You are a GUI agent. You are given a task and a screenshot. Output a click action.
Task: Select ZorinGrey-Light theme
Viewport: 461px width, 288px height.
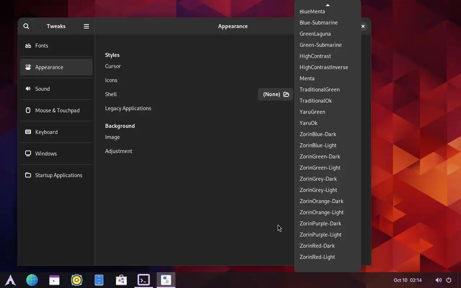(328, 190)
